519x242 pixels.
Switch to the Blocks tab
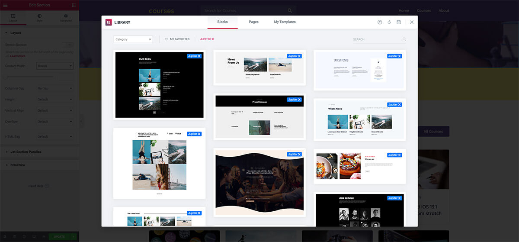[222, 22]
